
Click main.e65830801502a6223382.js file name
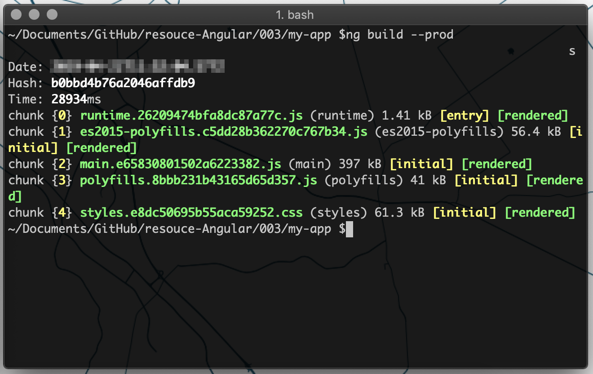point(181,164)
